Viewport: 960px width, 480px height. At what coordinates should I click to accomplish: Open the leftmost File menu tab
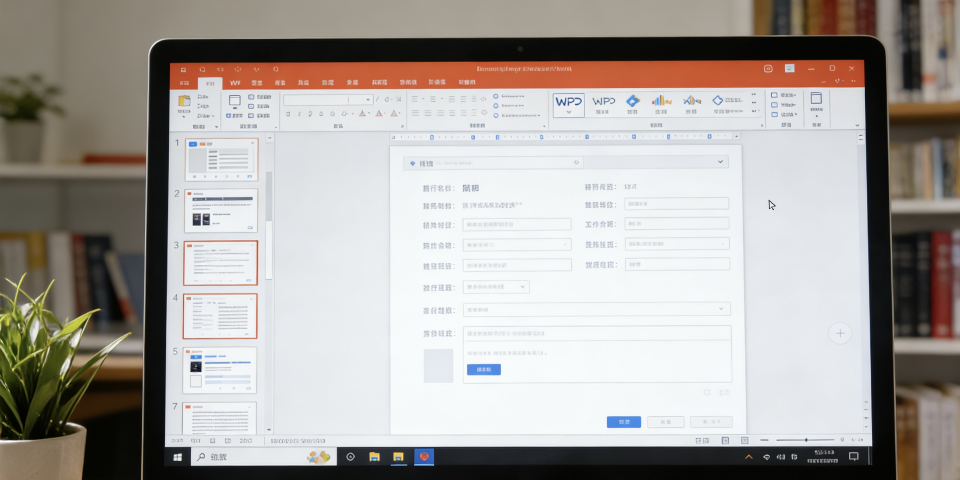(186, 82)
